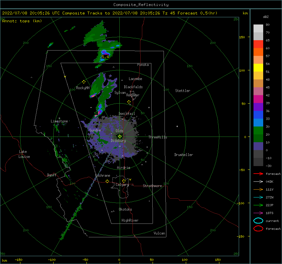Click the yellow diamond marker near RockyMH
Viewport: 282px width, 264px height.
tap(84, 82)
